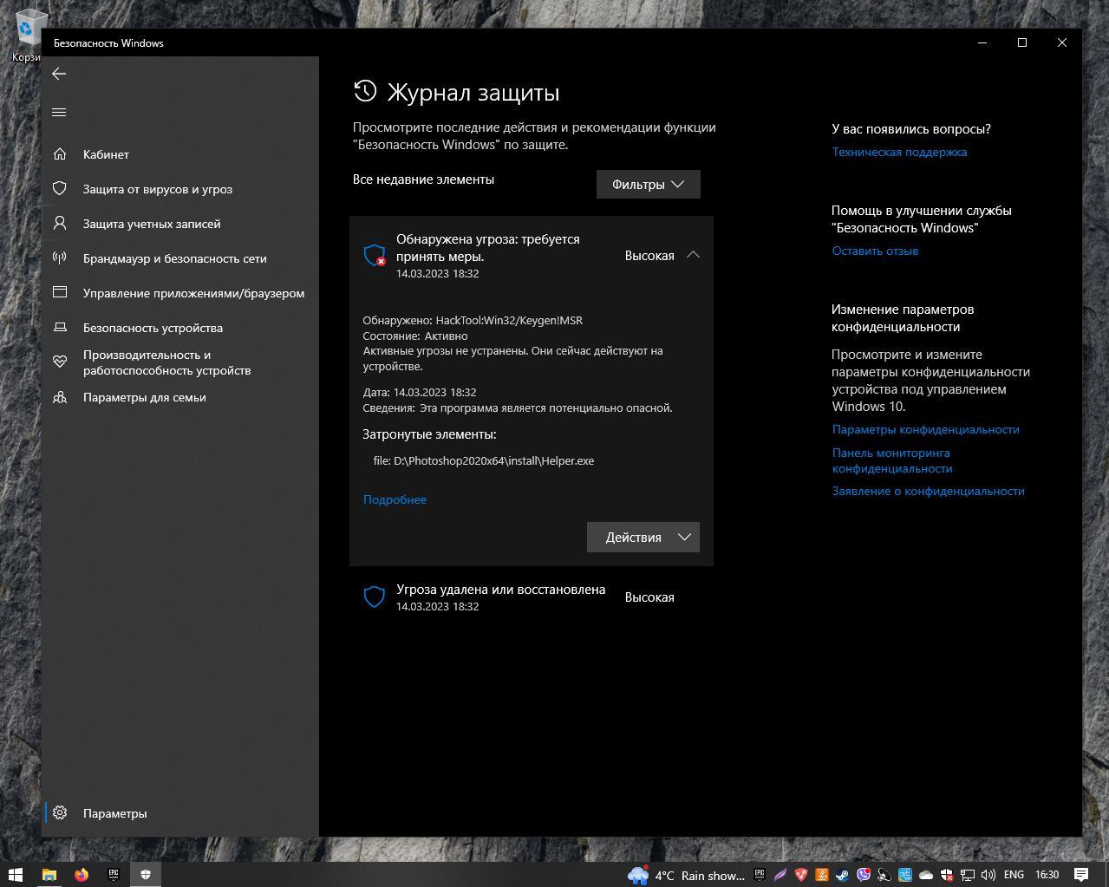Open Заявление о конфиденциальности link
This screenshot has width=1109, height=887.
point(928,491)
